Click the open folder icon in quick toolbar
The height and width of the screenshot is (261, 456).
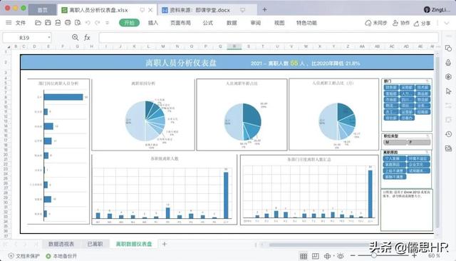click(x=38, y=23)
